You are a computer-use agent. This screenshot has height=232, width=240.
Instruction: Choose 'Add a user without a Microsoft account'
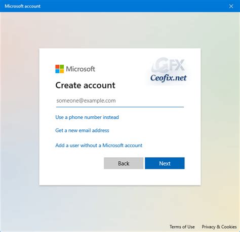99,146
